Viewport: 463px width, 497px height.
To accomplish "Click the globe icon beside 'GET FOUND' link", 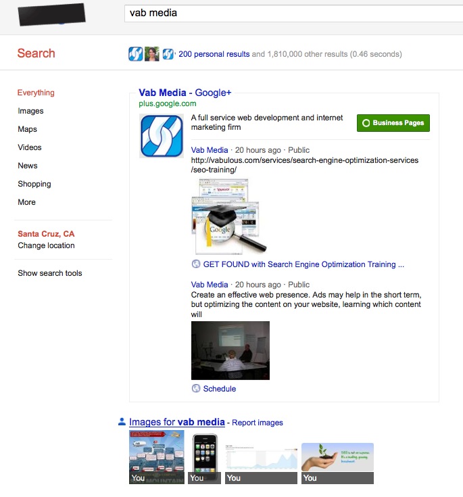I will pyautogui.click(x=196, y=264).
